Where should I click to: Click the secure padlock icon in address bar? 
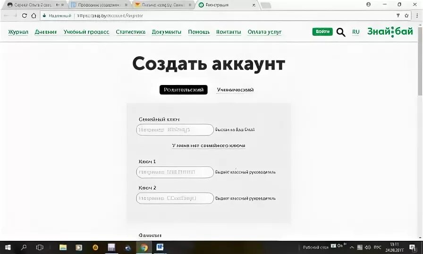pyautogui.click(x=44, y=16)
